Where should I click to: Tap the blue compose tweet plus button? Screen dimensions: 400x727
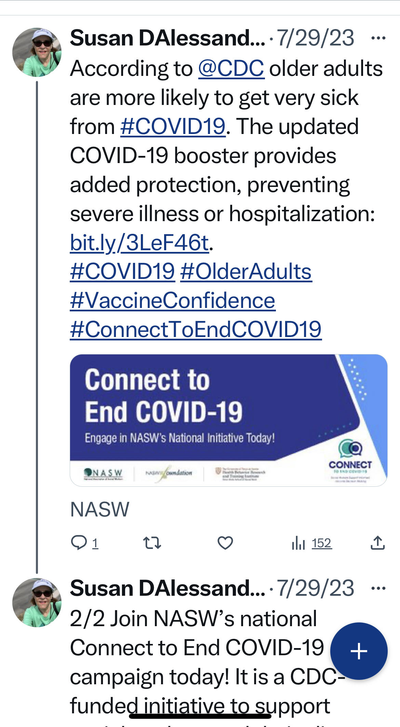(x=359, y=651)
